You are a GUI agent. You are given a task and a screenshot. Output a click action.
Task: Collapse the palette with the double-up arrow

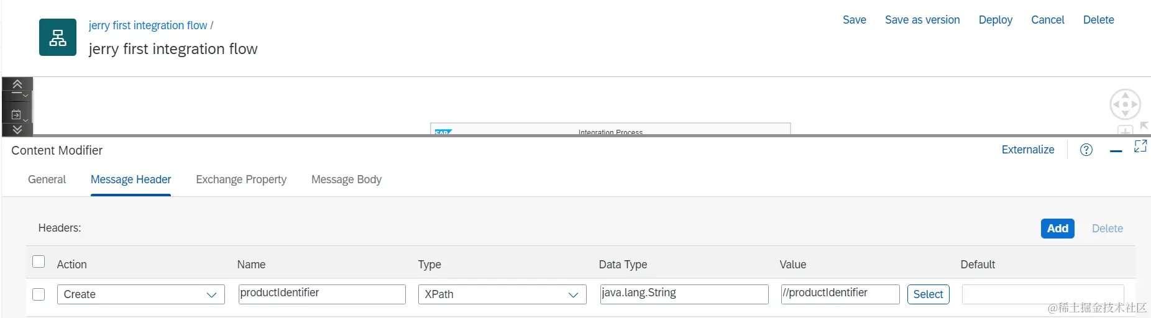(17, 84)
